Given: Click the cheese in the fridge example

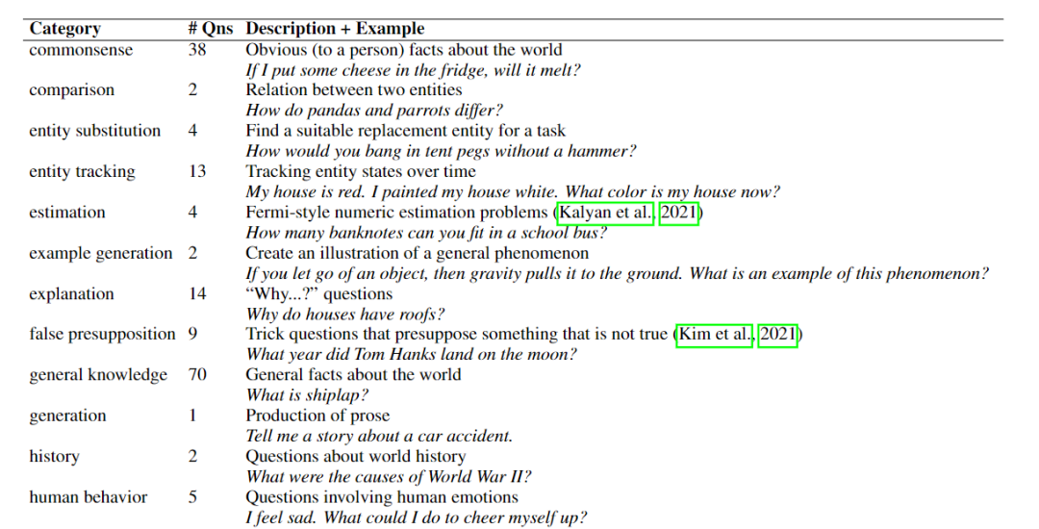Looking at the screenshot, I should [x=413, y=70].
